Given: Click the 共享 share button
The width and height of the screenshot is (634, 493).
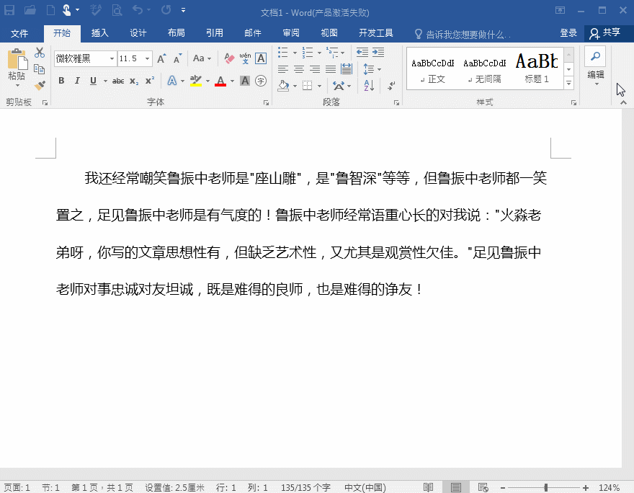Looking at the screenshot, I should 605,33.
